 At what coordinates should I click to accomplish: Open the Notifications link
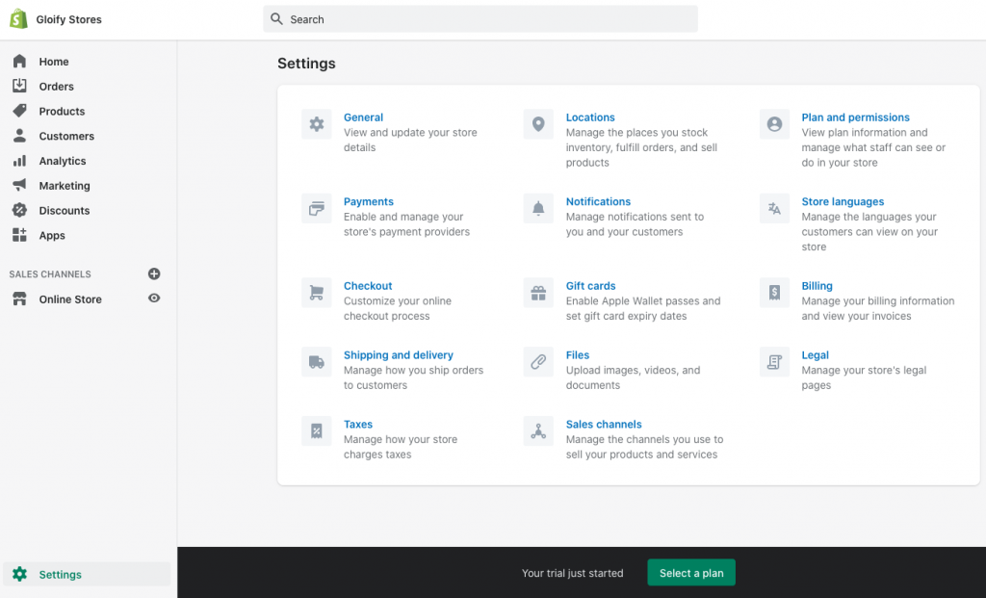(598, 201)
